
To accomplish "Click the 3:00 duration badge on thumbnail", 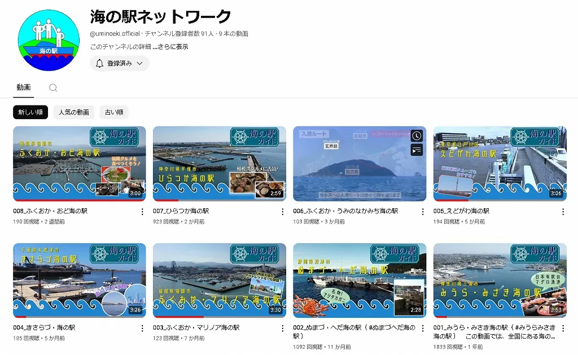I will click(x=135, y=194).
